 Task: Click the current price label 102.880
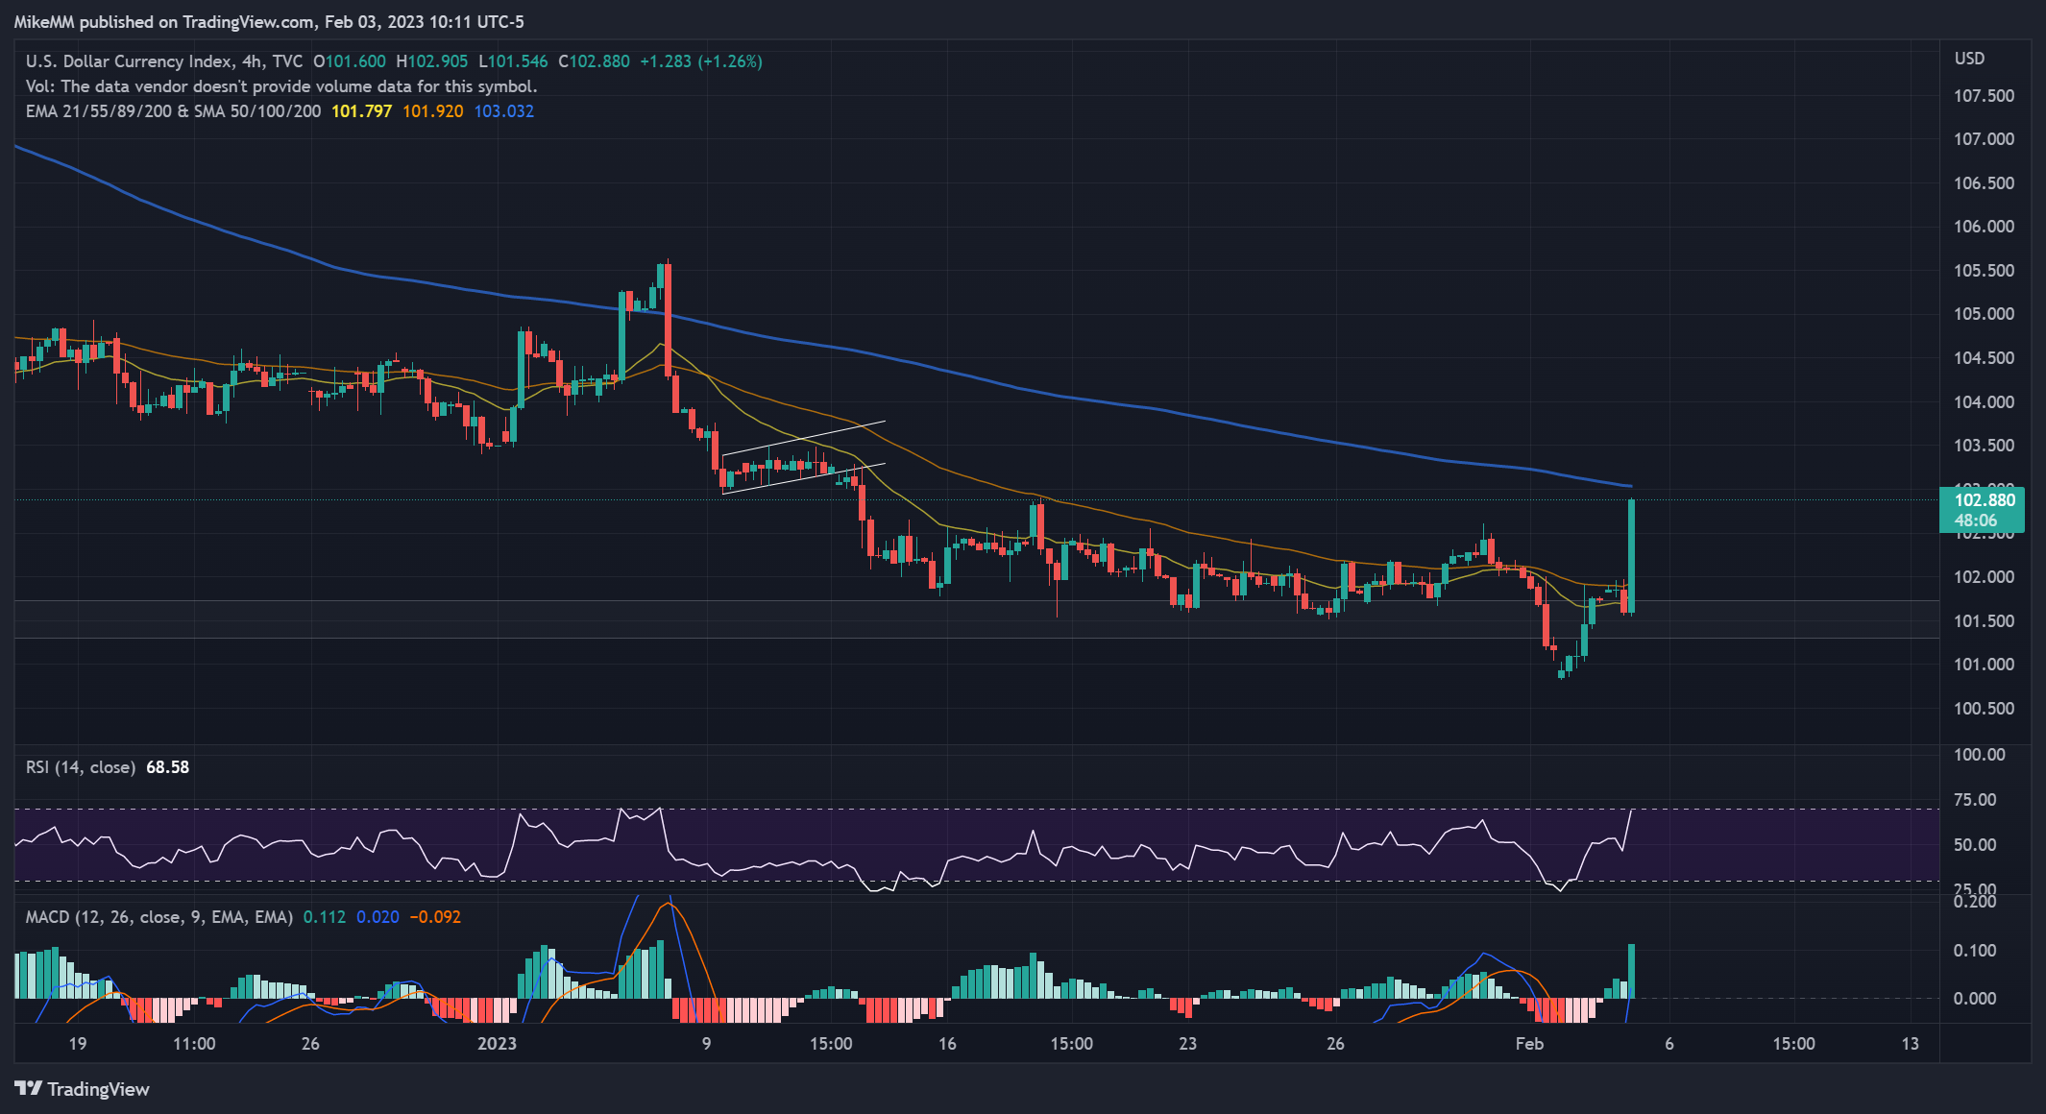click(x=1983, y=510)
